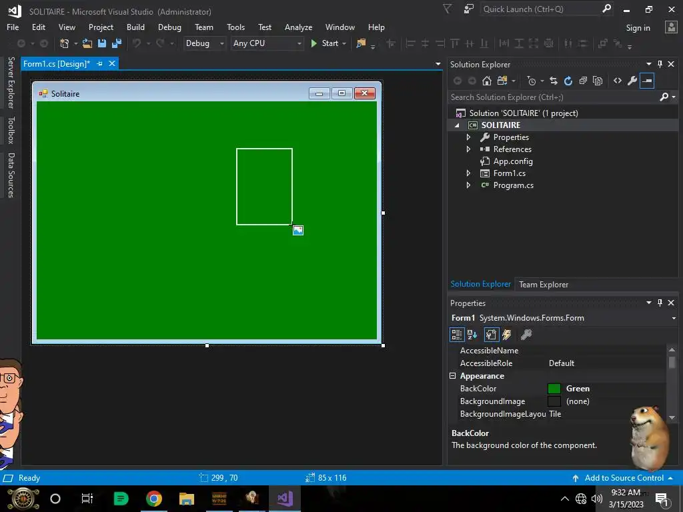
Task: Toggle the Show All Files icon in Solution Explorer
Action: [x=598, y=81]
